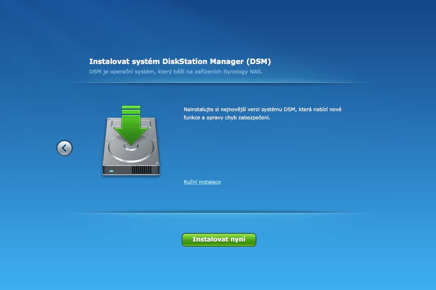This screenshot has width=436, height=290.
Task: Click the divider line under the subtitle
Action: pos(219,83)
